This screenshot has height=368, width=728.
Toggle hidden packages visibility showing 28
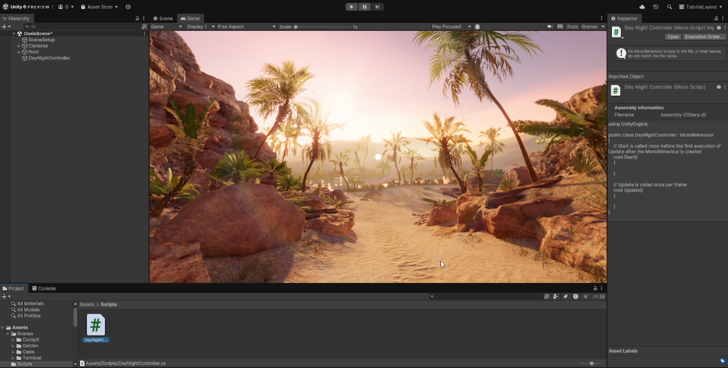click(x=599, y=297)
